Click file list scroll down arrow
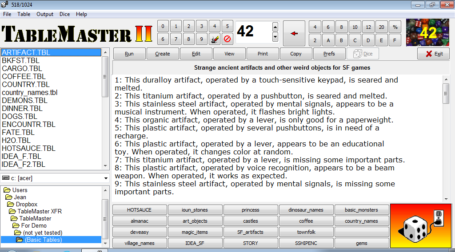 coord(105,166)
